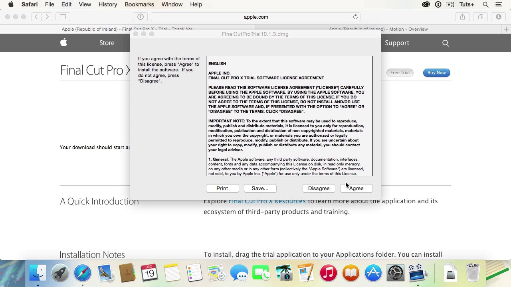This screenshot has height=287, width=511.
Task: Click the Show all tabs button
Action: 481,17
